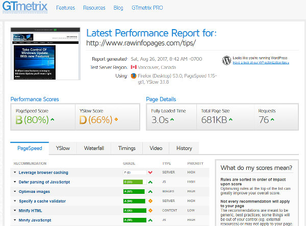The height and width of the screenshot is (226, 306).
Task: Open Specify a cache validator recommendation
Action: (x=42, y=201)
